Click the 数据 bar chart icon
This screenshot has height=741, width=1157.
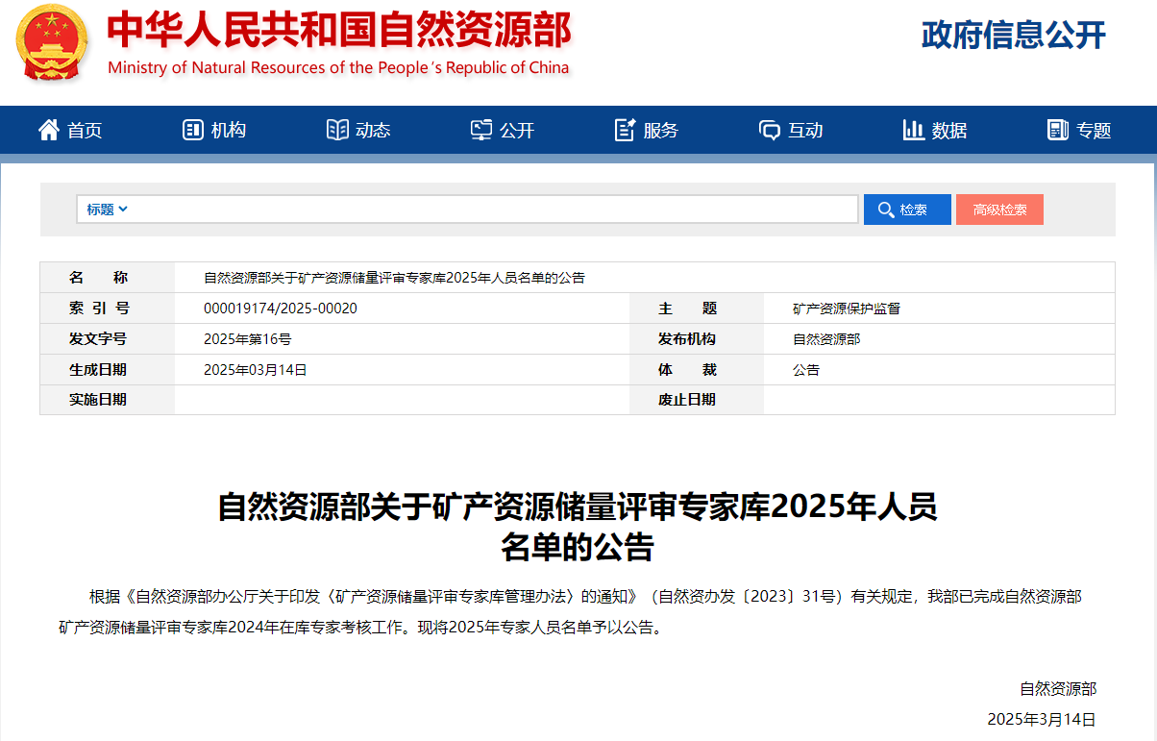click(914, 130)
